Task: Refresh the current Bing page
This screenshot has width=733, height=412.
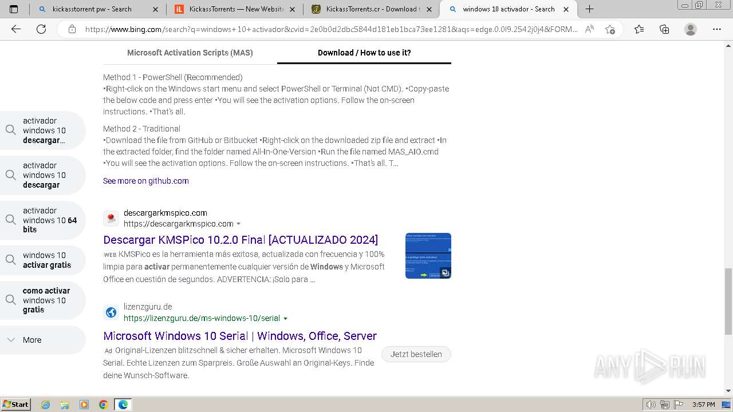Action: (41, 29)
